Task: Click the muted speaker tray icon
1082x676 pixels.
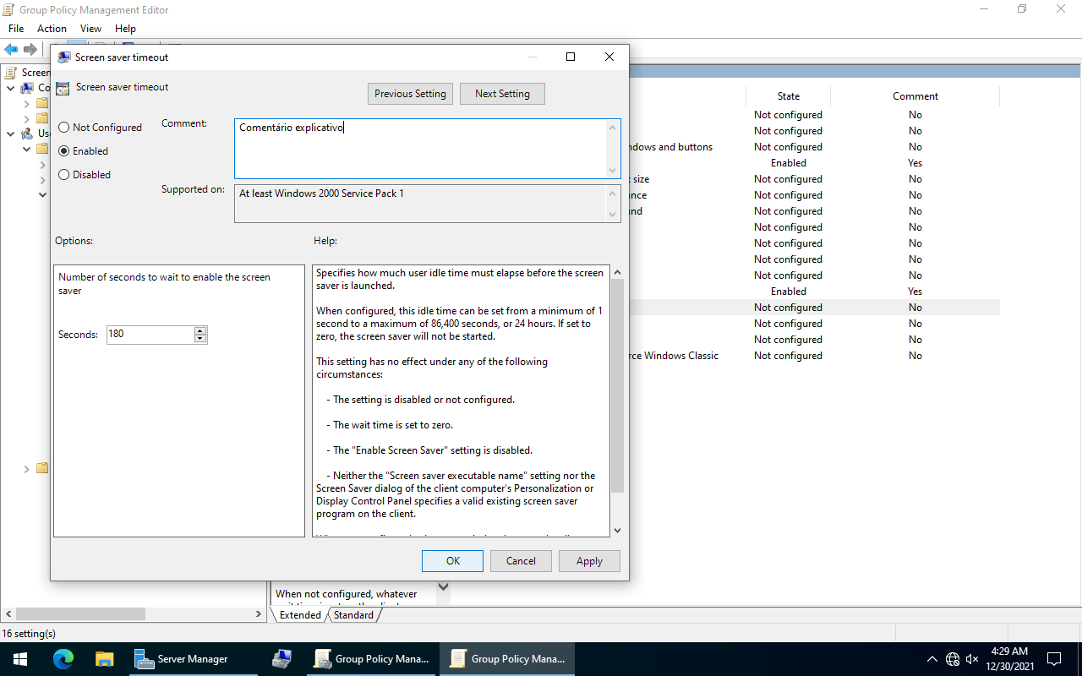Action: pos(972,659)
